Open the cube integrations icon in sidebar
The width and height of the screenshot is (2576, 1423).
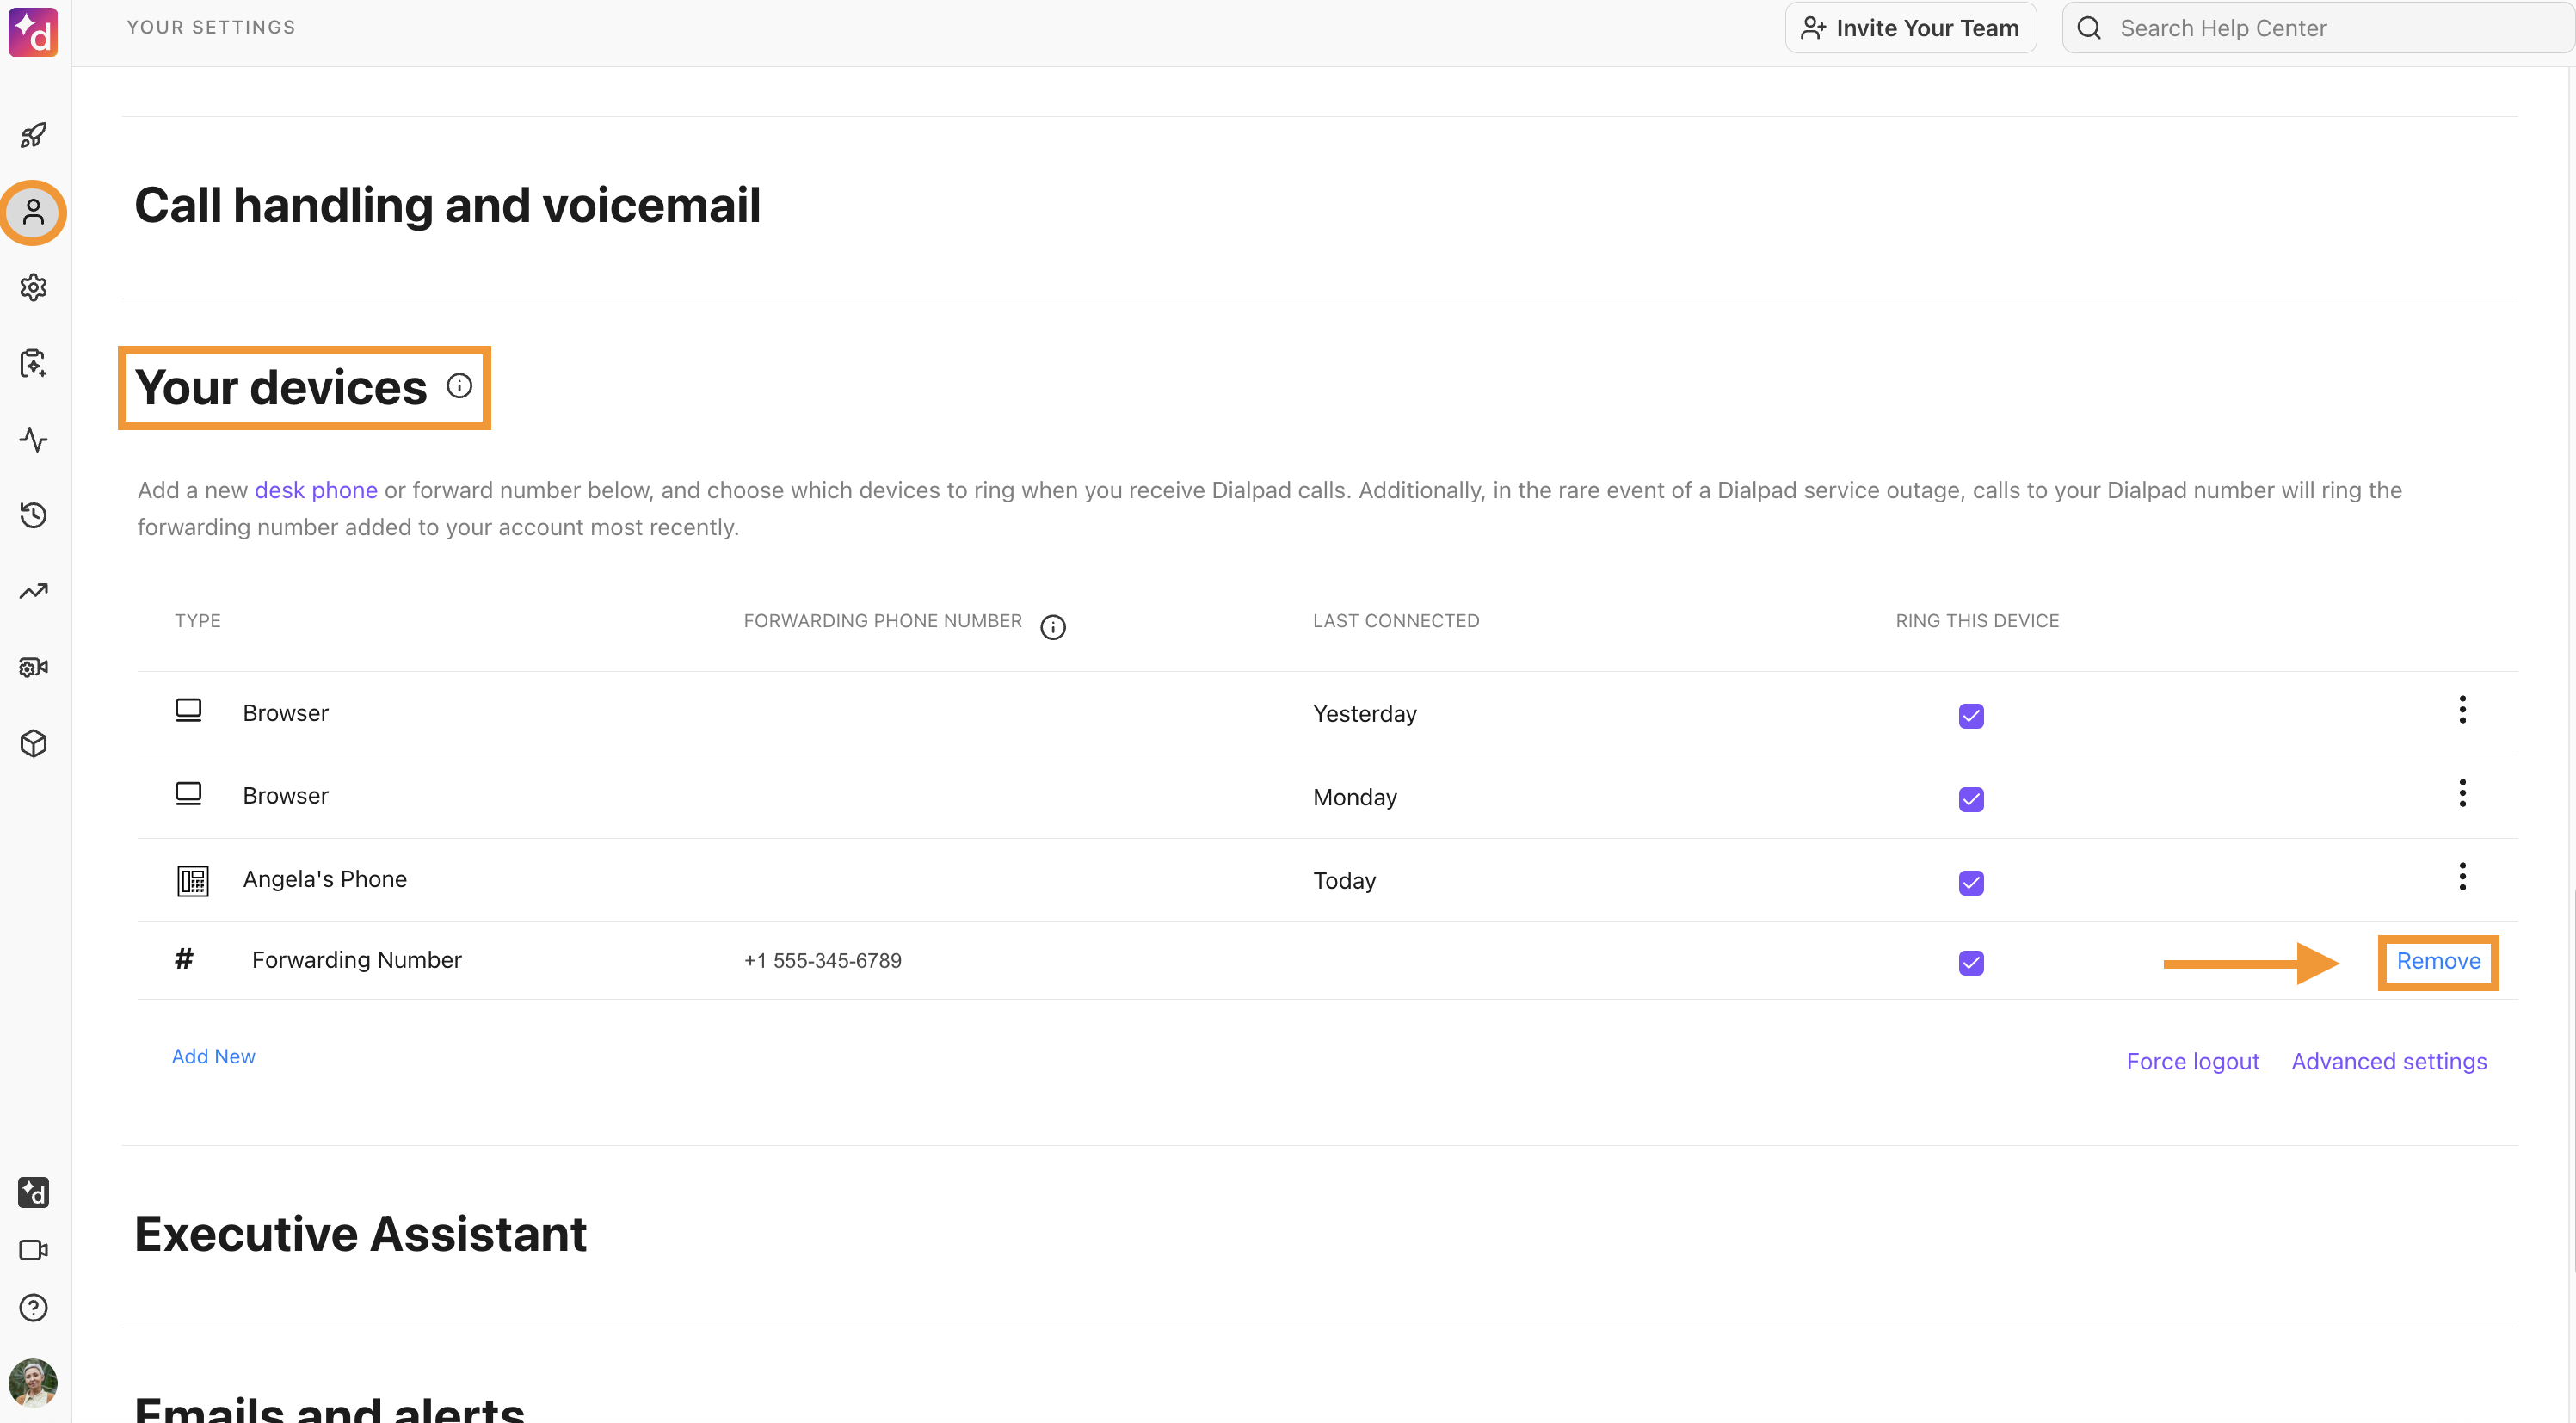(33, 743)
